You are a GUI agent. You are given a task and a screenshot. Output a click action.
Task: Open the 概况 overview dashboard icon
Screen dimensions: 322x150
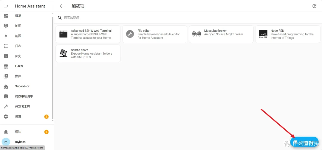pos(6,16)
